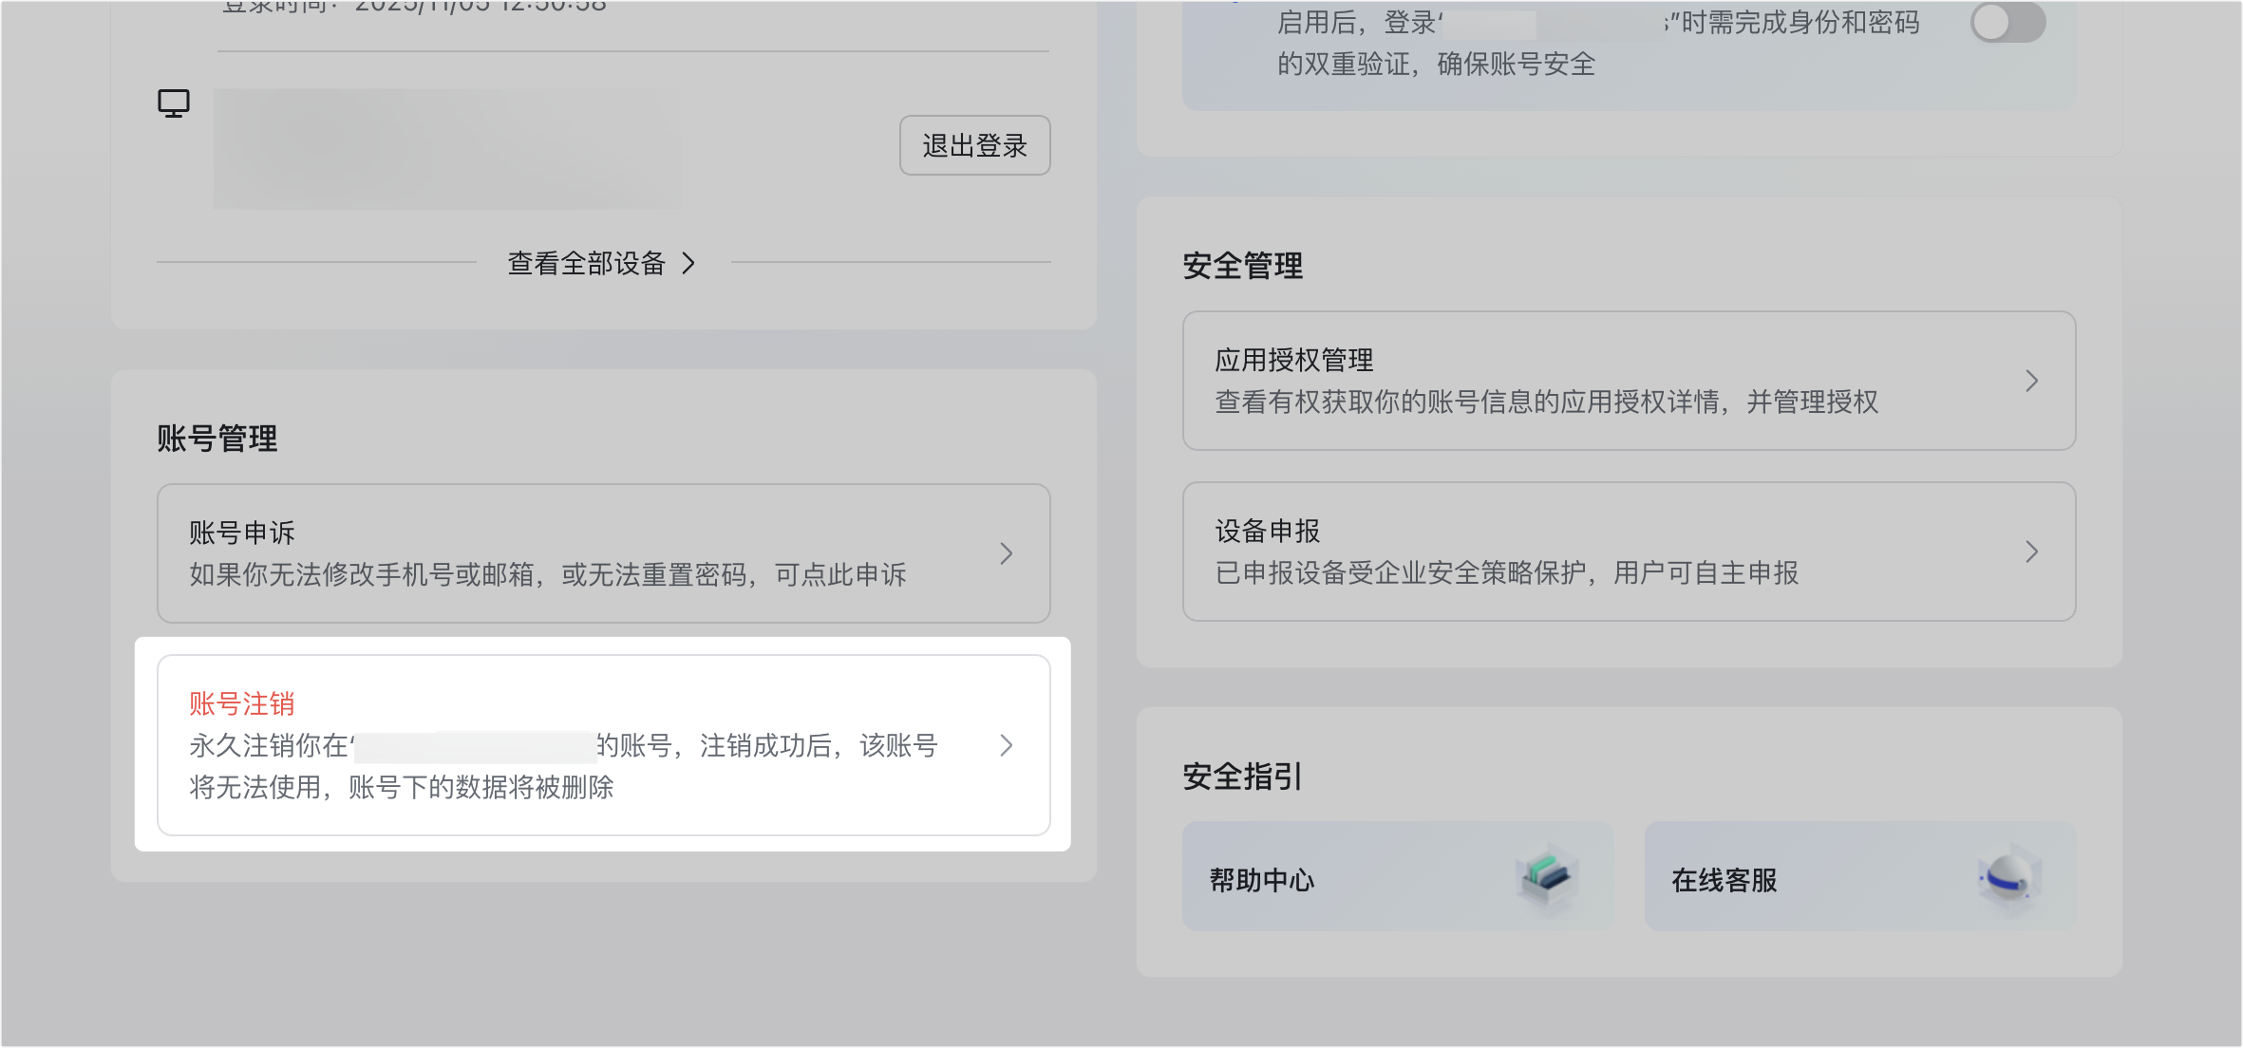Viewport: 2243px width, 1048px height.
Task: Click the help center books icon
Action: tap(1546, 875)
